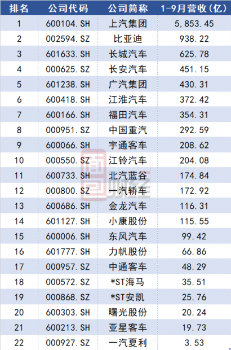Viewport: 231px width, 350px height.
Task: Click revenue value 20.24 for 曙光股份
Action: 194,312
